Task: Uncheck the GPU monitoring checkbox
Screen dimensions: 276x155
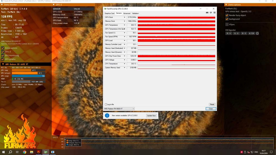Action: tap(3, 55)
